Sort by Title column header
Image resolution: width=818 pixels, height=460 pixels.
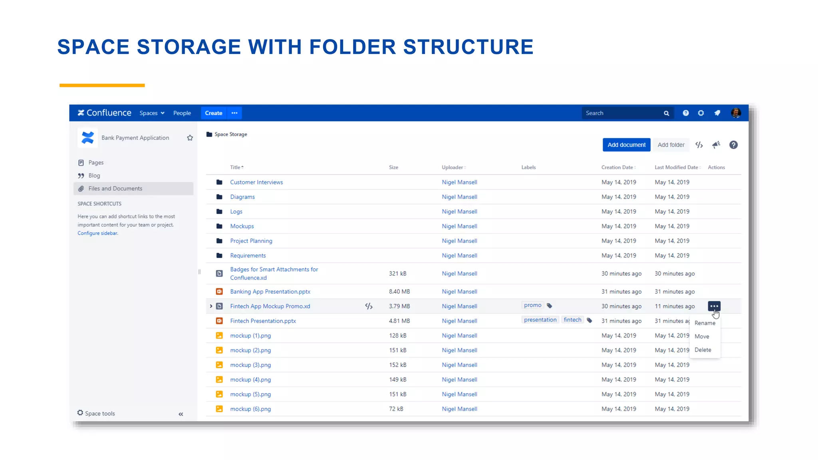pos(237,167)
